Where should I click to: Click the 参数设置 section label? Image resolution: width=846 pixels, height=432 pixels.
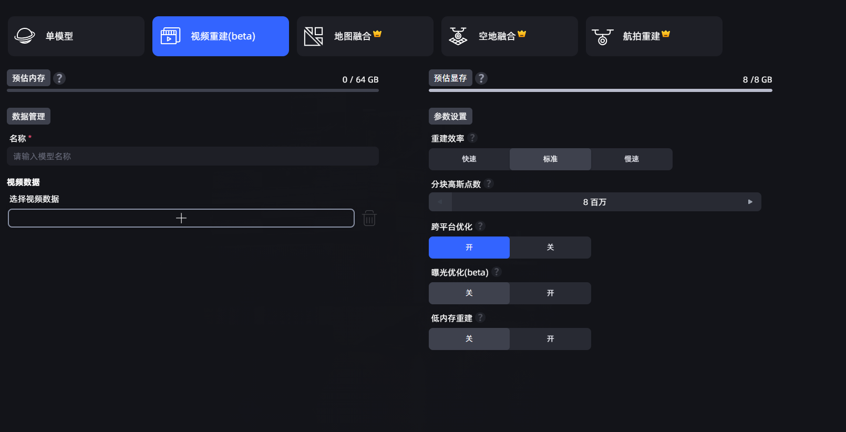click(x=450, y=116)
